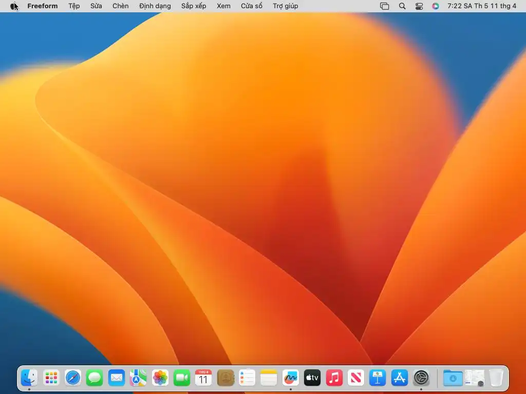Open App Store from the Dock

(400, 378)
